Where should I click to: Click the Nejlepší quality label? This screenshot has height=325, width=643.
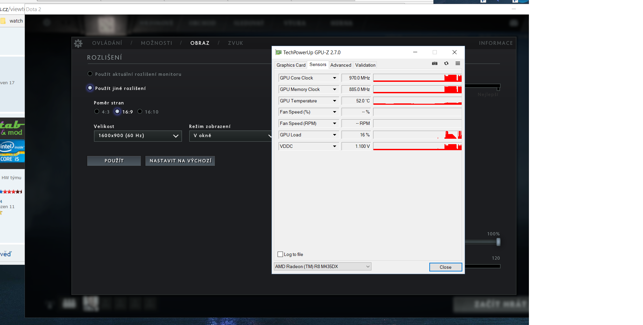(488, 95)
